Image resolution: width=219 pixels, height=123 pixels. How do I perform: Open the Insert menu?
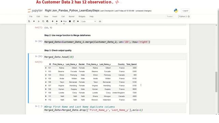pyautogui.click(x=55, y=16)
